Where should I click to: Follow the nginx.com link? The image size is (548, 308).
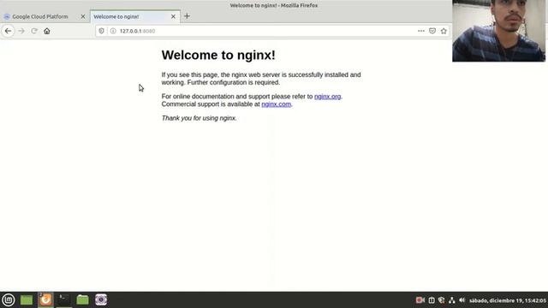pos(276,104)
